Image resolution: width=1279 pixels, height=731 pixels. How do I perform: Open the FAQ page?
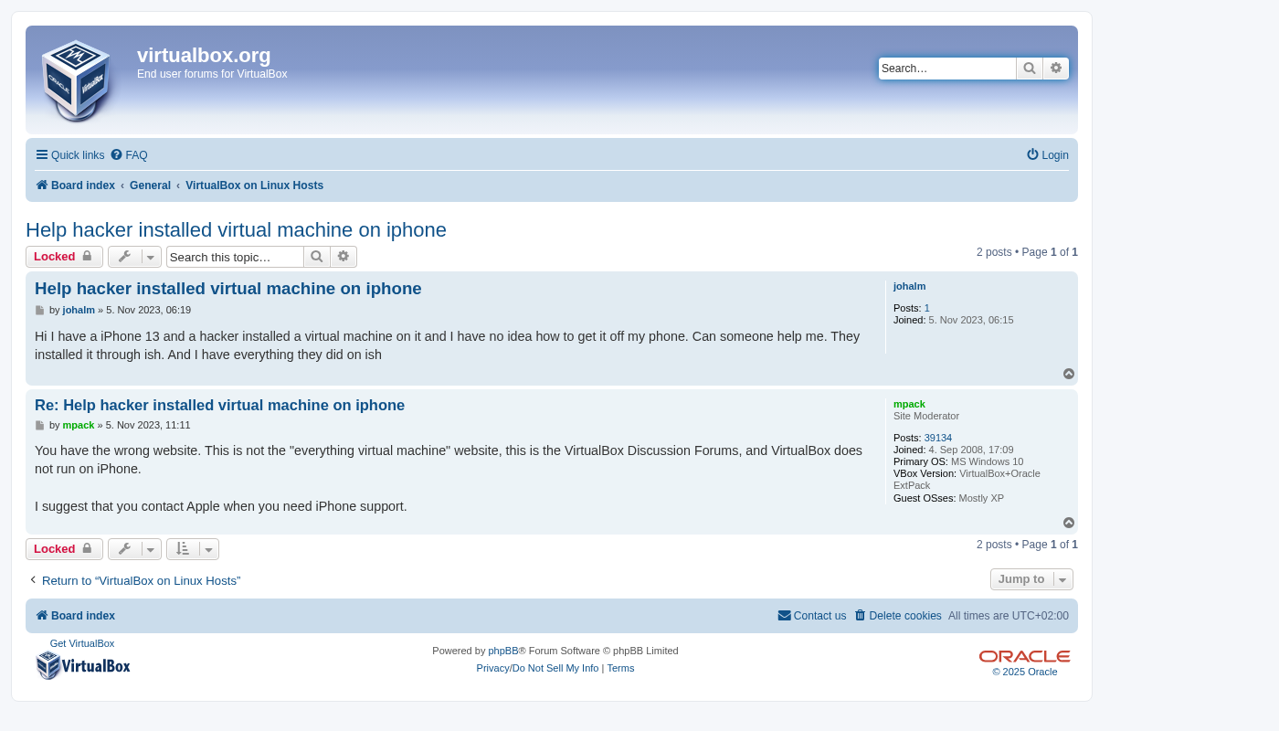point(130,155)
